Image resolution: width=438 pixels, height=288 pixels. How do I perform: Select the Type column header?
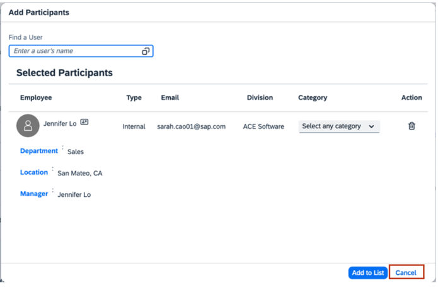134,98
